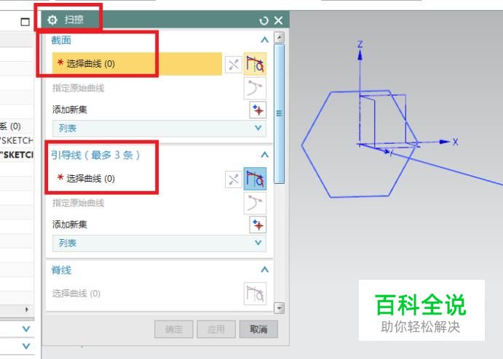Collapse the 截面 section
The image size is (503, 359).
(x=264, y=40)
